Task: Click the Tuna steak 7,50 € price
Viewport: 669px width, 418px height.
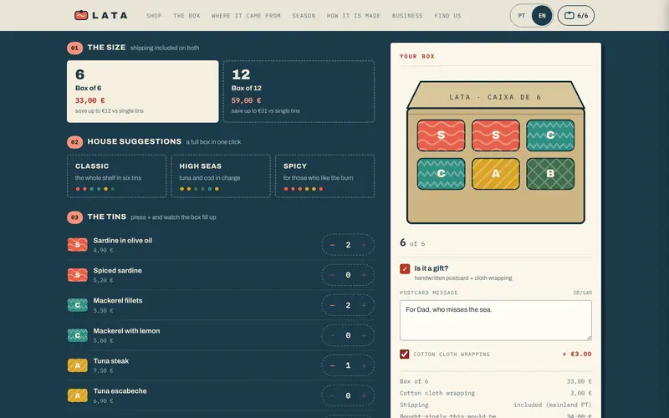Action: [x=103, y=370]
